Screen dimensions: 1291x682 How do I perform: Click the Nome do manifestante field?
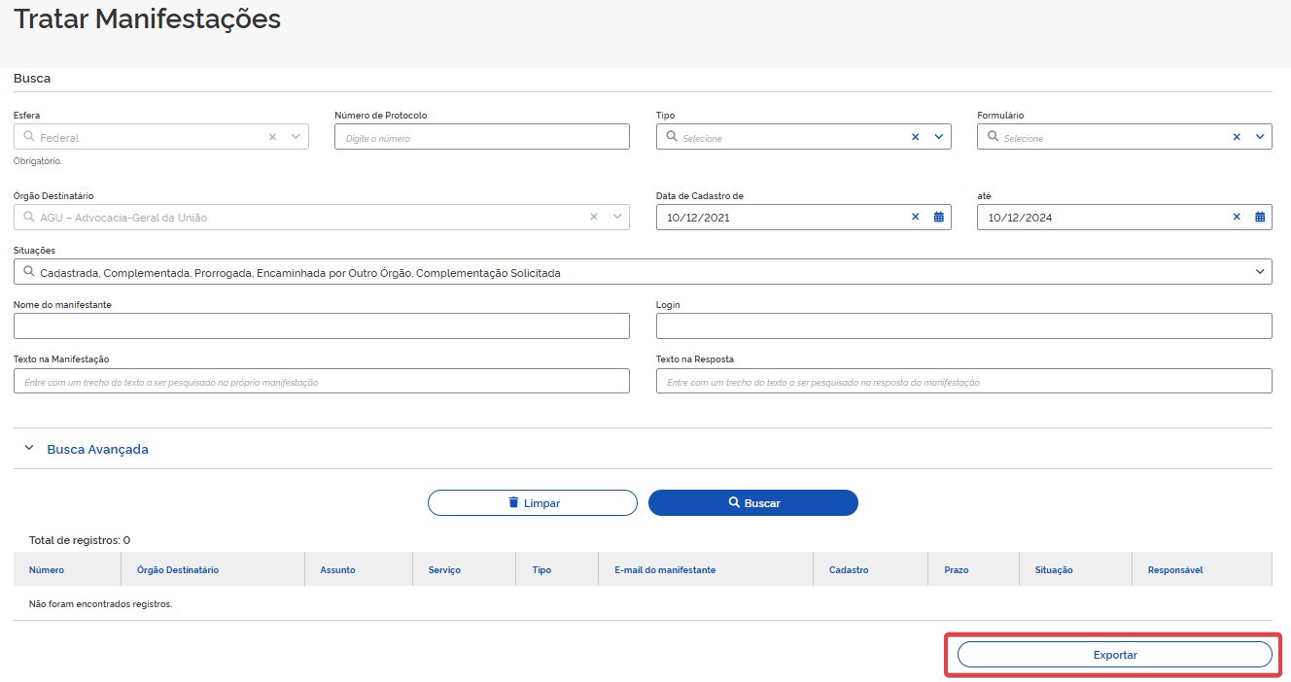[x=321, y=326]
